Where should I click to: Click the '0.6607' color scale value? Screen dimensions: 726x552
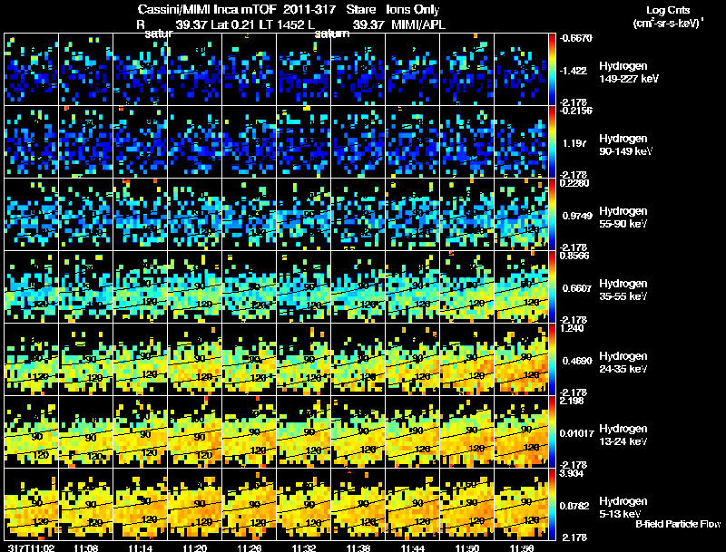click(x=577, y=288)
